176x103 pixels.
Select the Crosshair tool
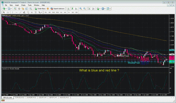pos(8,12)
